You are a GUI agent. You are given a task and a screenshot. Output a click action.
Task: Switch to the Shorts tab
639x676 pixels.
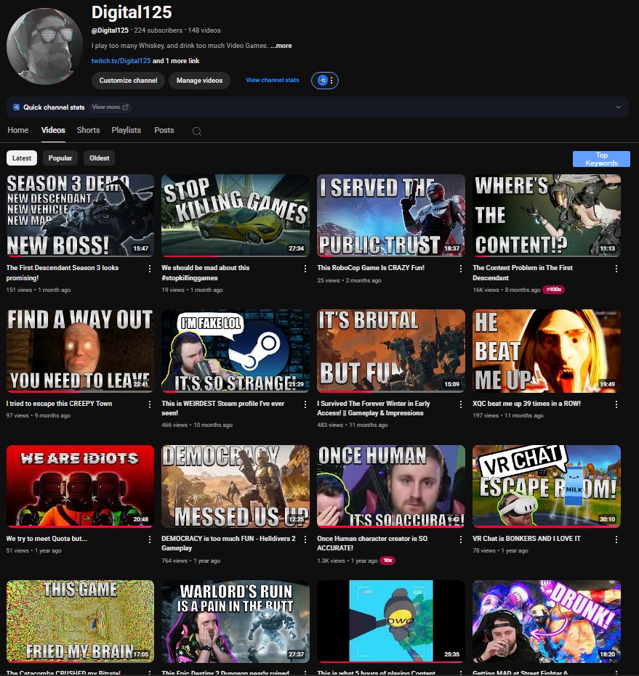click(x=88, y=130)
